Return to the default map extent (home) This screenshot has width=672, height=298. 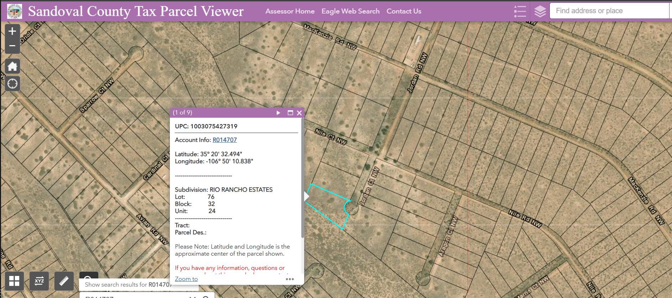click(12, 66)
